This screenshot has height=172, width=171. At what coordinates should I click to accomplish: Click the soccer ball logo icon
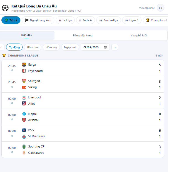[x=5, y=8]
